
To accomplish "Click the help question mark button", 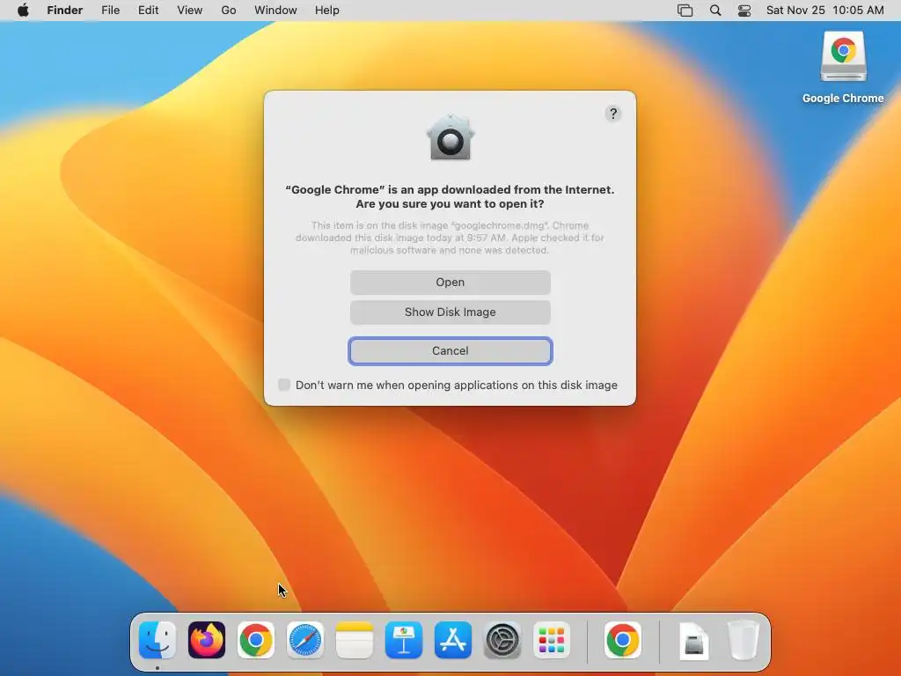I will point(613,114).
